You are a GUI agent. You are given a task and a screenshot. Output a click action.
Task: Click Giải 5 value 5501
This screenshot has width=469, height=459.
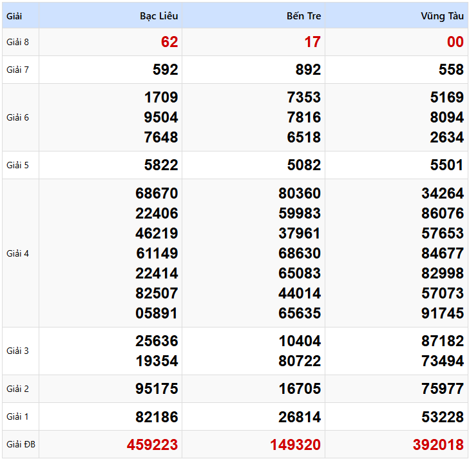447,165
